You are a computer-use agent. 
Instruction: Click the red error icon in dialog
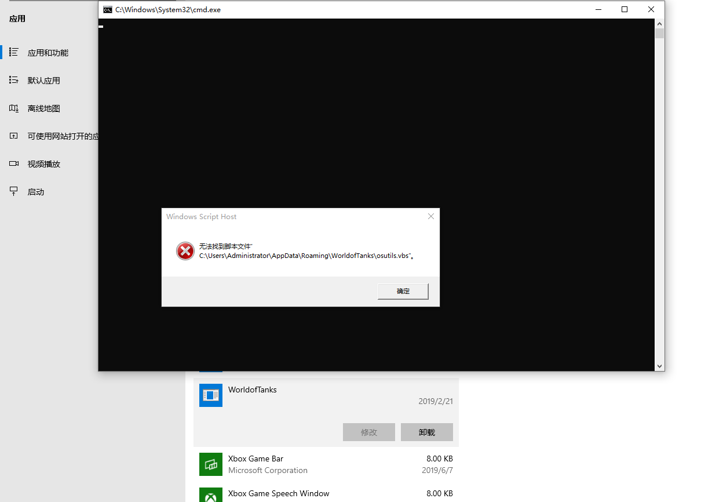185,251
